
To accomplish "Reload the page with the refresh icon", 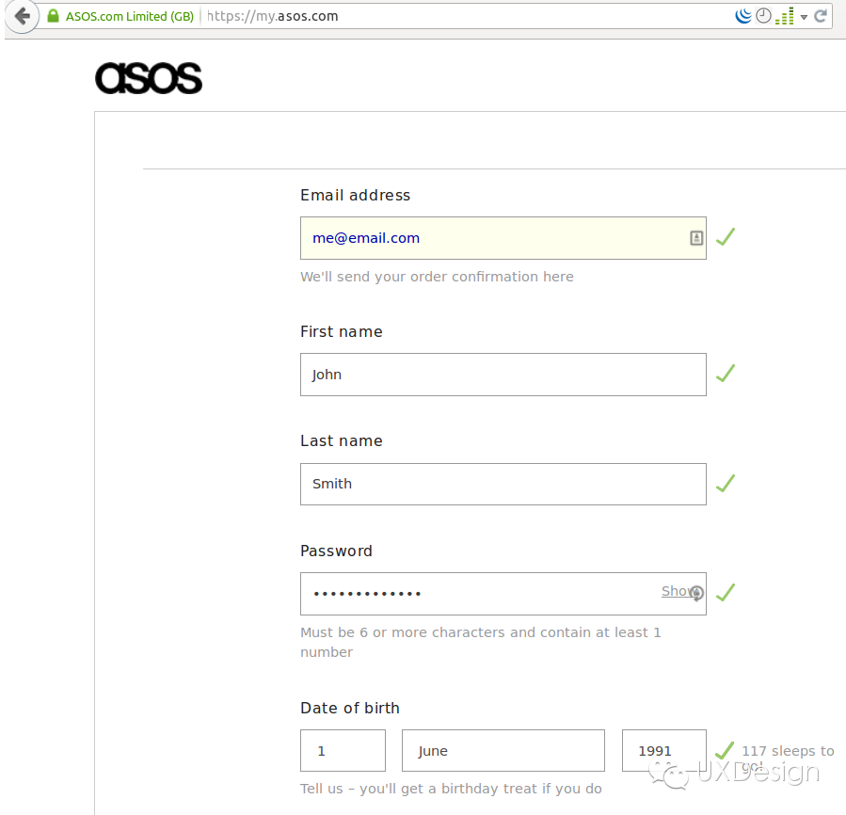I will click(x=821, y=16).
